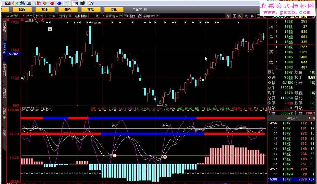Open the 基本资料 side tab
Screen dimensions: 317x184
(4, 70)
